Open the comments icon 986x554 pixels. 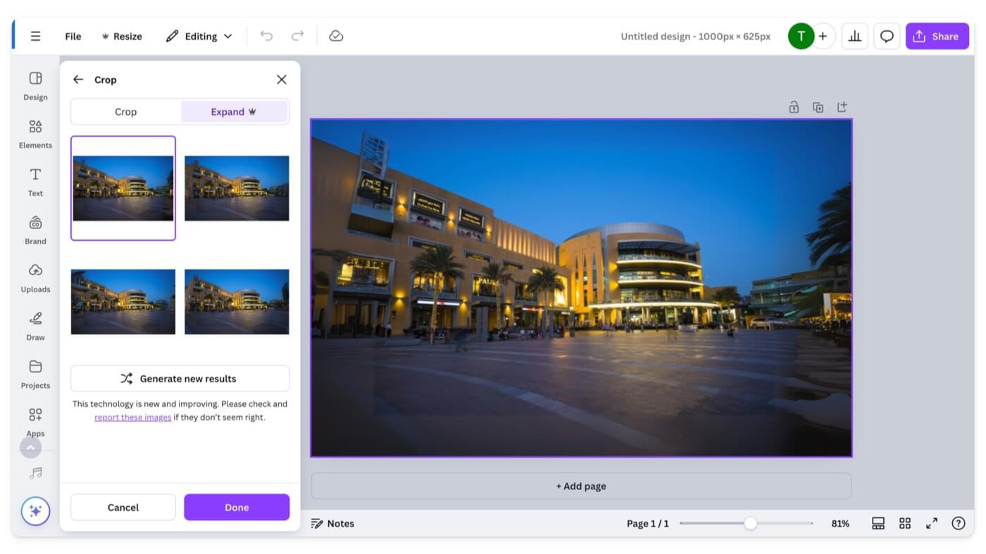click(886, 36)
